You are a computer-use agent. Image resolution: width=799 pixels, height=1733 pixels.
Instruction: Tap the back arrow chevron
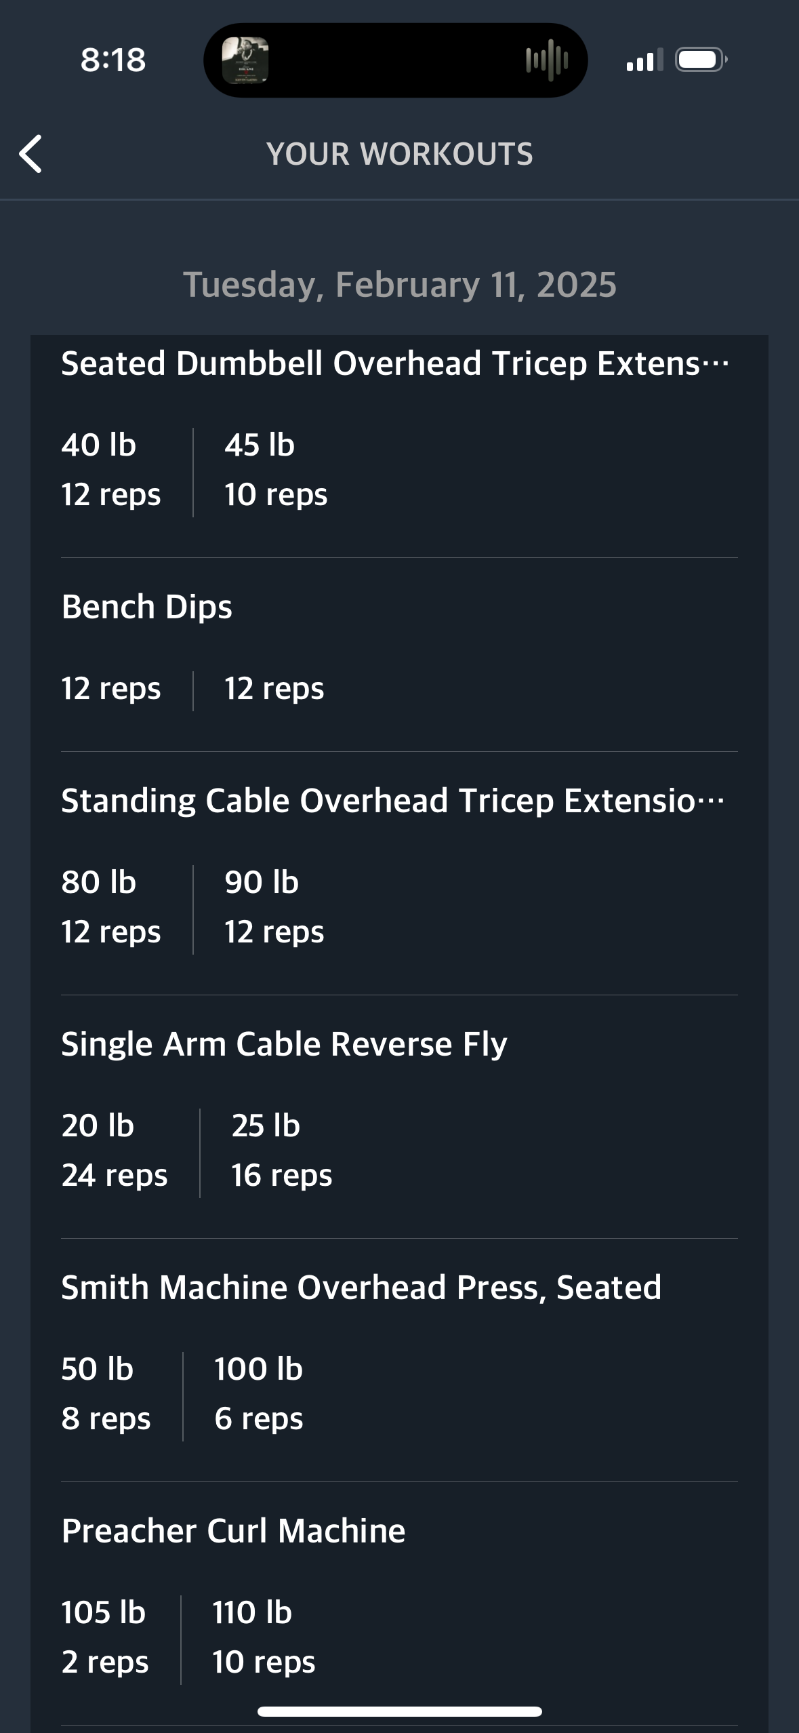point(30,154)
